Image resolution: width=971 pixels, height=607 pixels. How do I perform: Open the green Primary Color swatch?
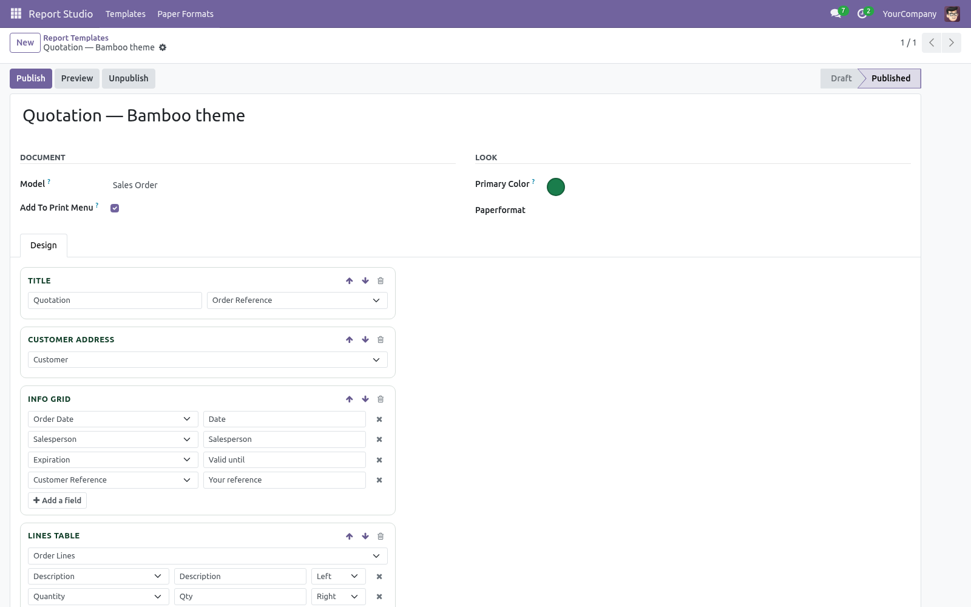tap(556, 187)
